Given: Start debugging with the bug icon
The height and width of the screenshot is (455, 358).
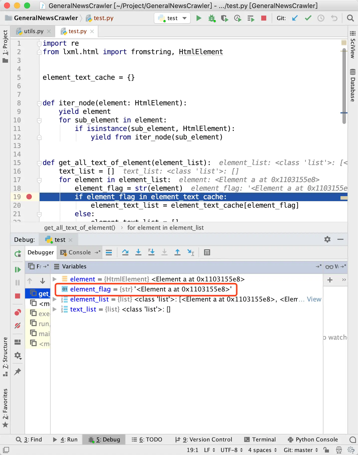Looking at the screenshot, I should tap(212, 18).
